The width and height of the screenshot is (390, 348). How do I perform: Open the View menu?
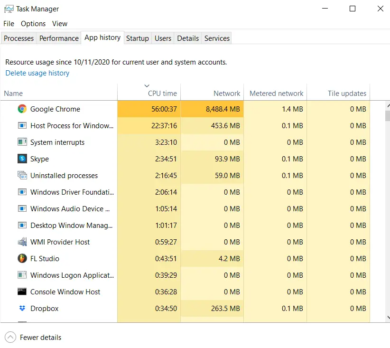tap(60, 24)
